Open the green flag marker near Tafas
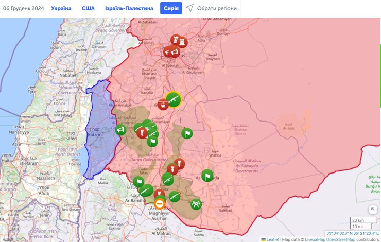Image resolution: width=381 pixels, height=242 pixels. pyautogui.click(x=138, y=182)
